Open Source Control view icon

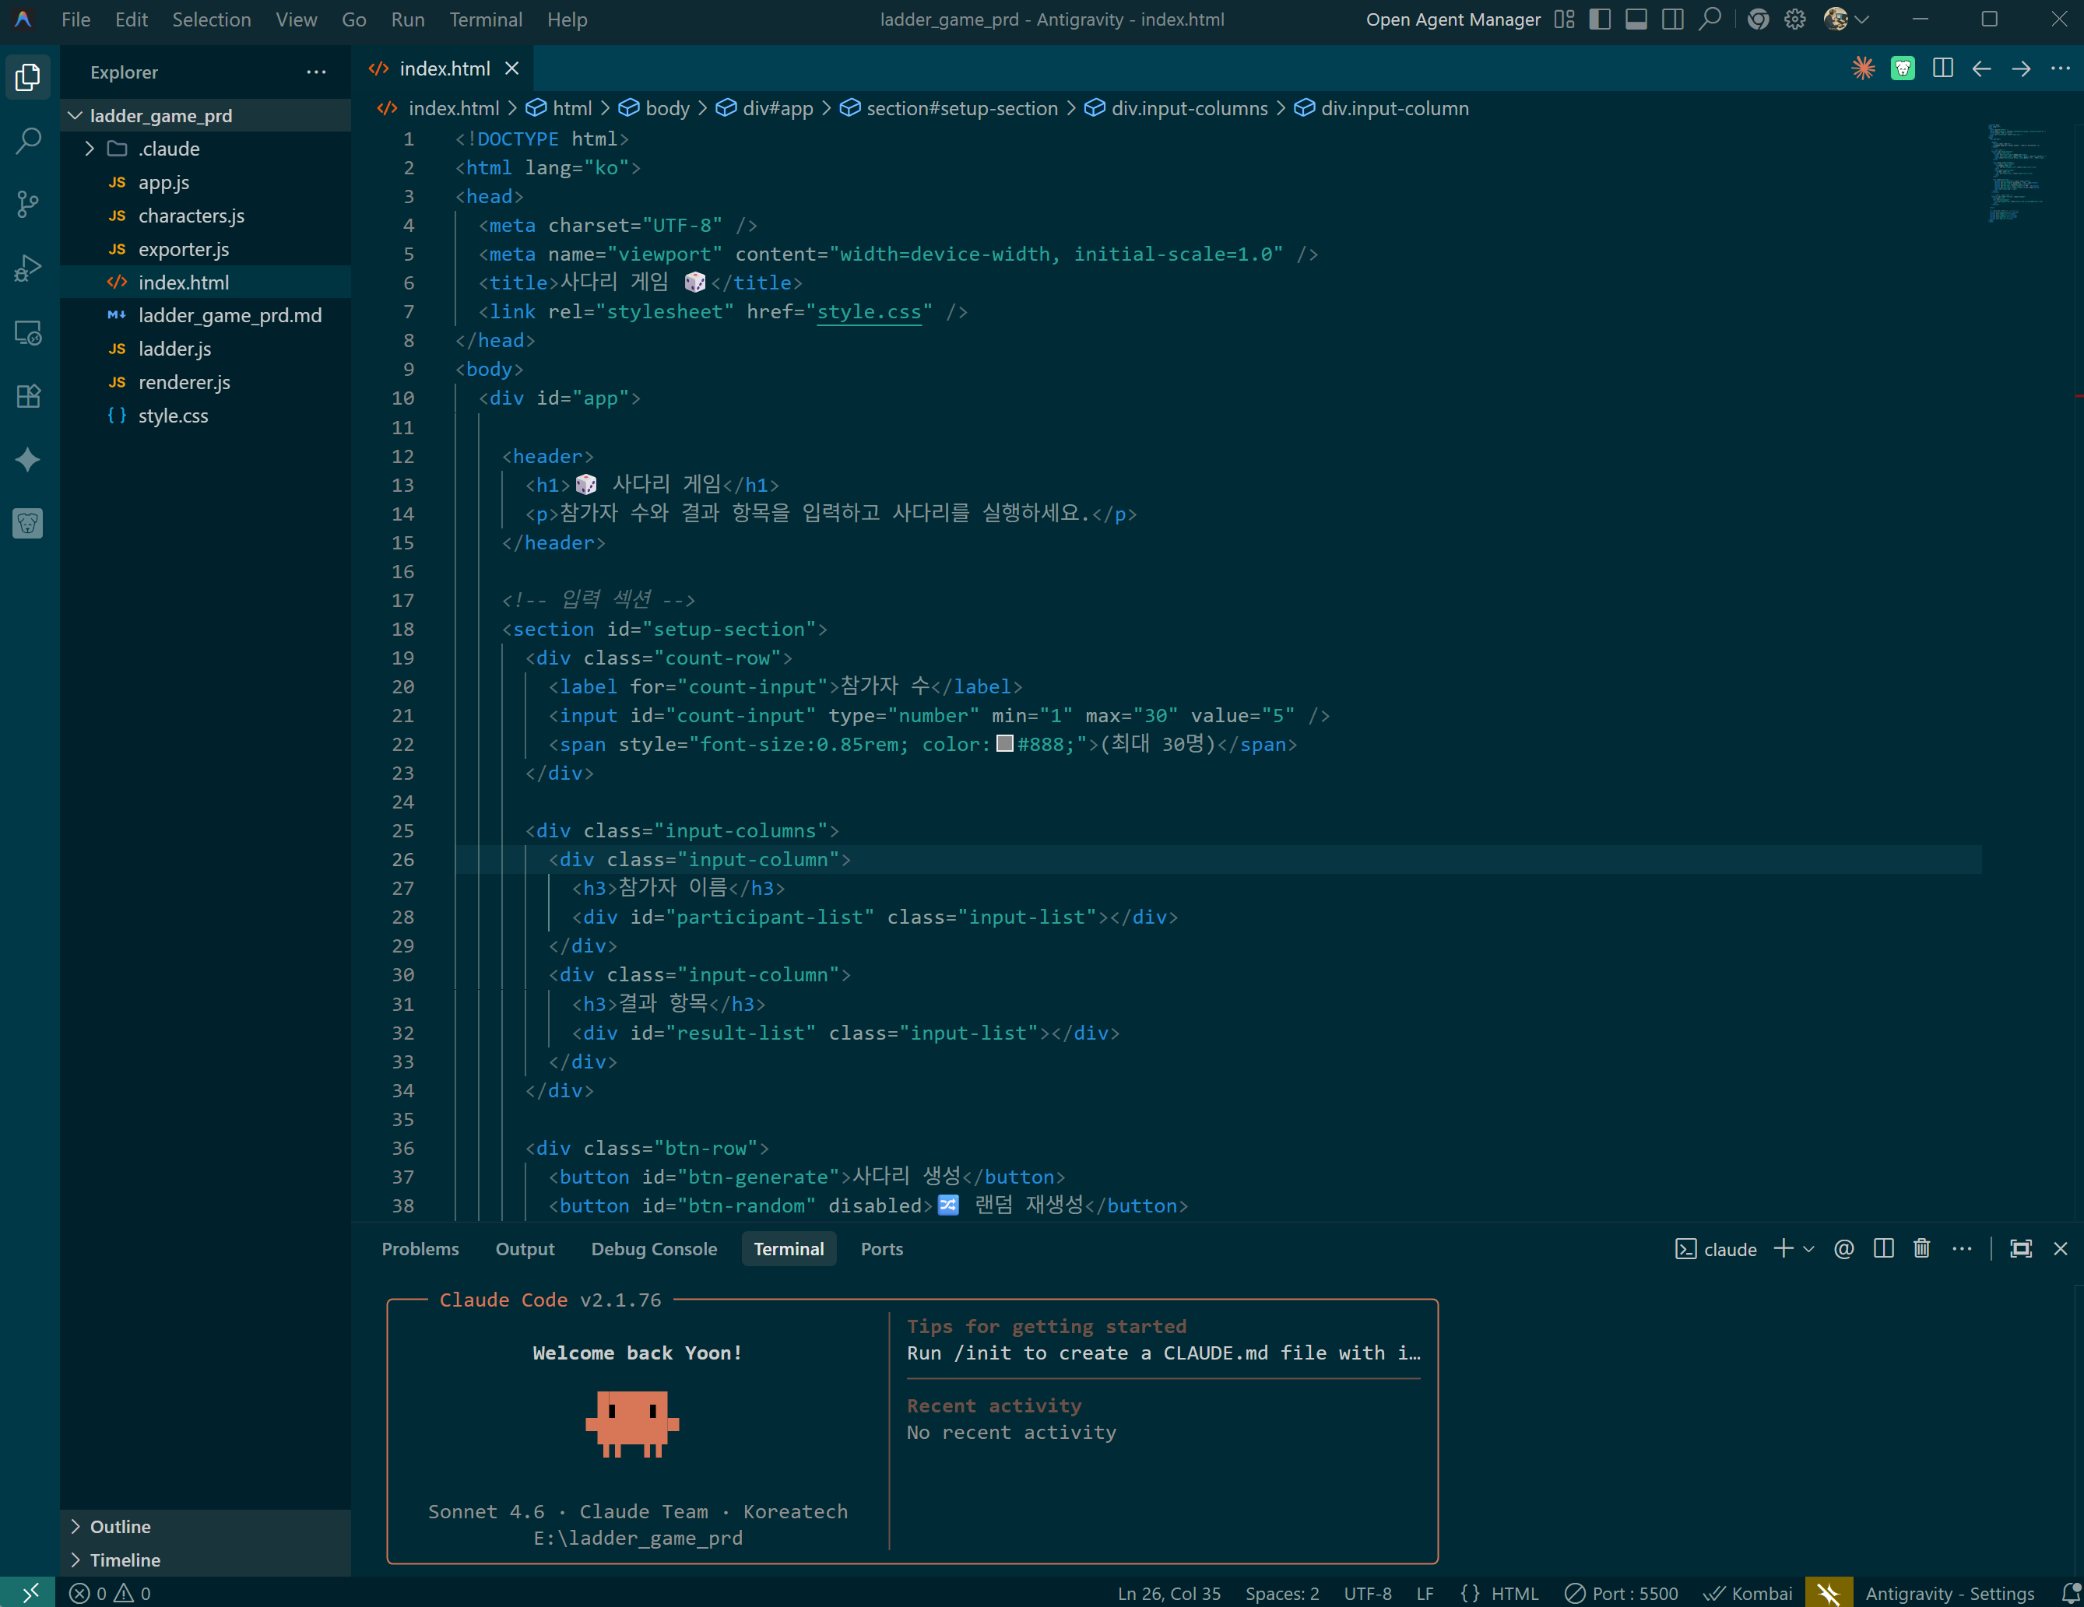tap(29, 204)
